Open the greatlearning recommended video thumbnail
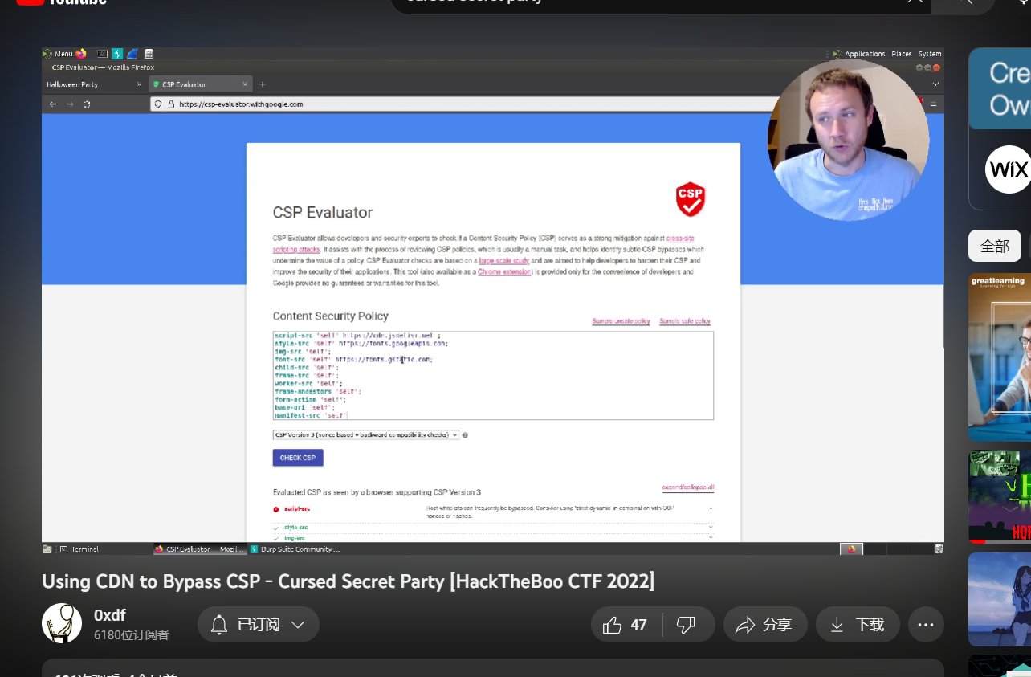 [x=1000, y=357]
